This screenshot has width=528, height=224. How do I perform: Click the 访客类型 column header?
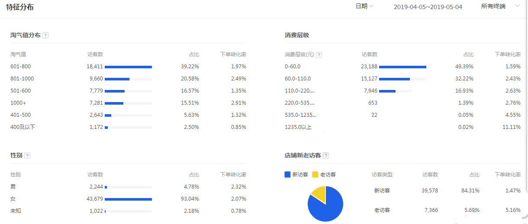click(x=382, y=175)
